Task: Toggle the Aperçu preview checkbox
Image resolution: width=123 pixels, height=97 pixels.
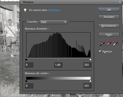Action: coord(100,51)
